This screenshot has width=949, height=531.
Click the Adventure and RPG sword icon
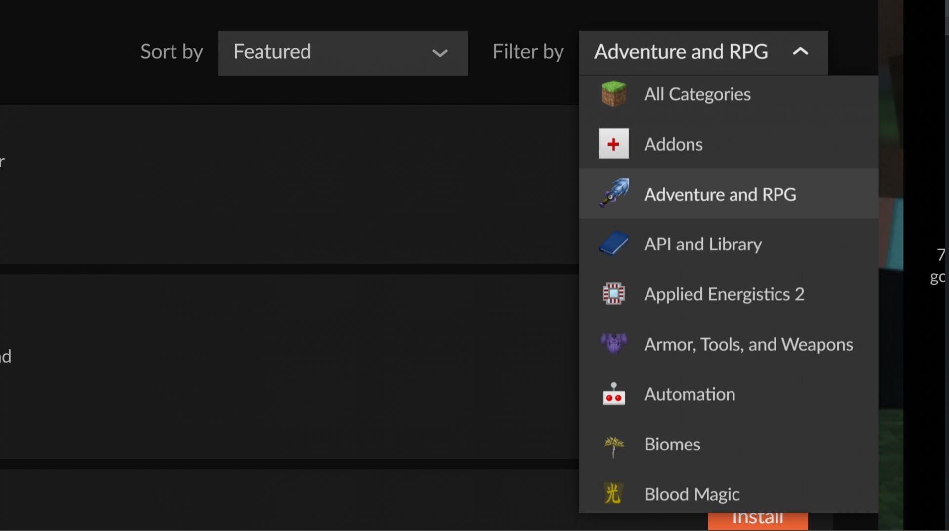pyautogui.click(x=613, y=194)
